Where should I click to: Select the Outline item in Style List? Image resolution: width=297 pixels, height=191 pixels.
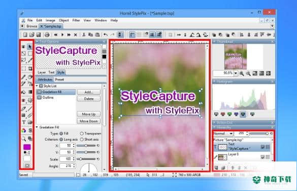(x=56, y=97)
